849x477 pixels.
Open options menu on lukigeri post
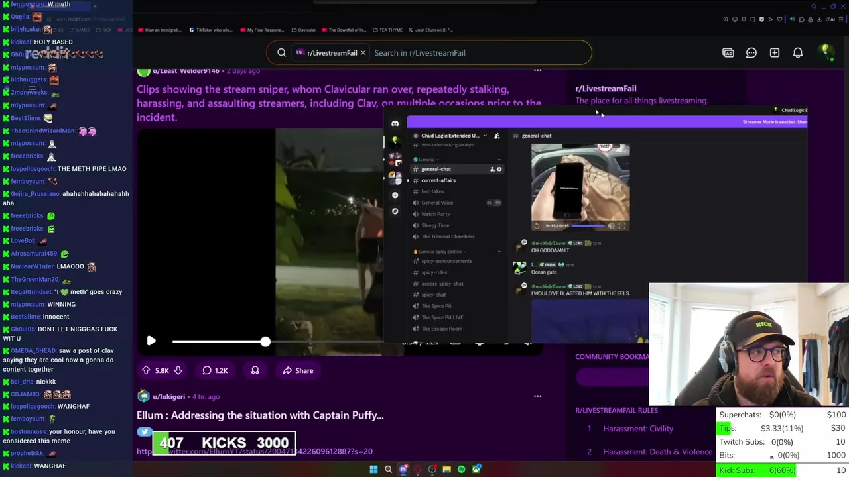click(x=538, y=396)
